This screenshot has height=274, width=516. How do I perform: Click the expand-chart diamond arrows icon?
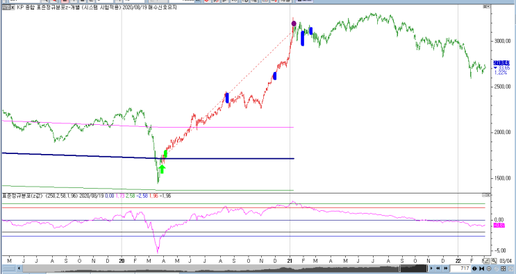pyautogui.click(x=474, y=268)
